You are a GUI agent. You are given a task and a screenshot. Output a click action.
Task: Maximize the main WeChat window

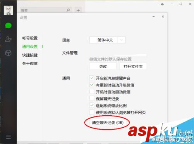pos(181,4)
